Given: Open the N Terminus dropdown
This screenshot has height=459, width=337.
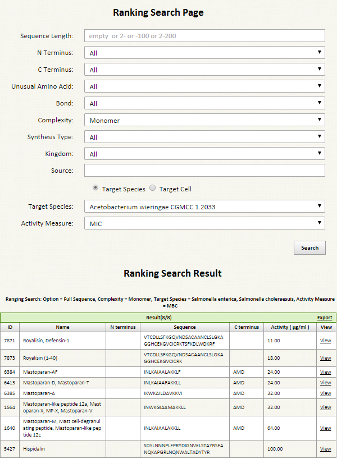Looking at the screenshot, I should [x=204, y=53].
